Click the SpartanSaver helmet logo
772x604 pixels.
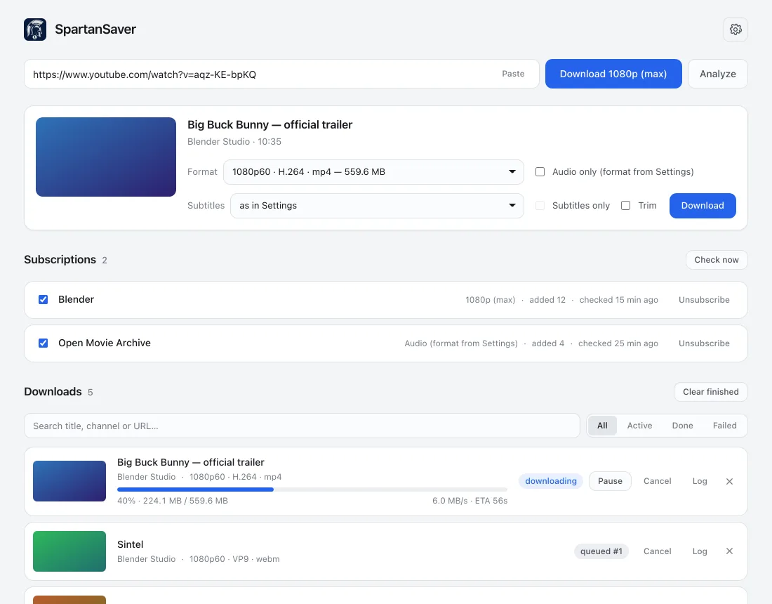[x=35, y=29]
